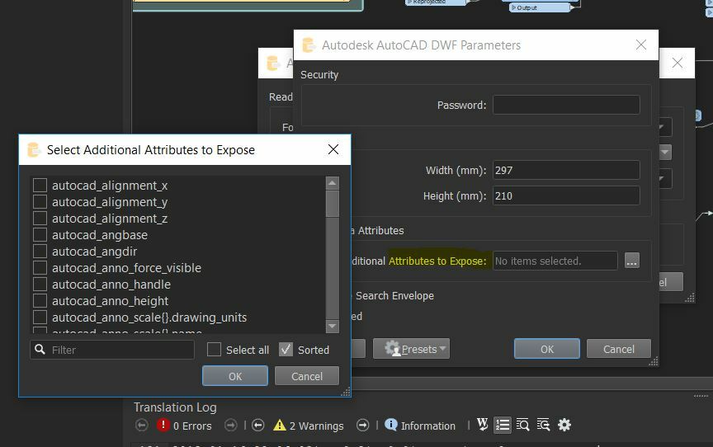Confirm attribute selection with OK
The height and width of the screenshot is (447, 713).
pos(235,376)
